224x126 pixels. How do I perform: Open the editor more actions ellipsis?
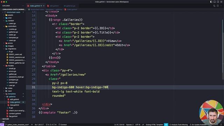coord(221,6)
